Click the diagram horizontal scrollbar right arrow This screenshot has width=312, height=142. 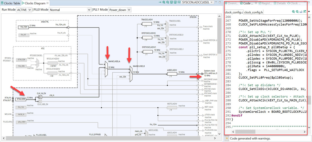(215, 138)
